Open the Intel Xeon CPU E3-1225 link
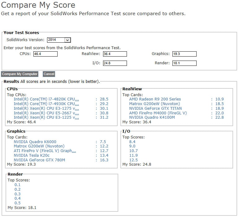 [46, 117]
